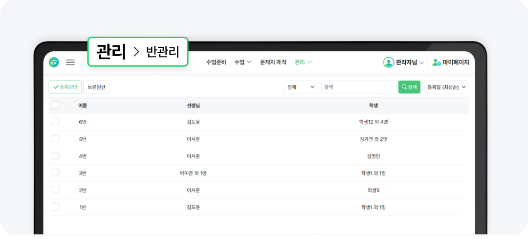Click the magnifier icon in 검색 button
Image resolution: width=528 pixels, height=239 pixels.
(x=404, y=87)
